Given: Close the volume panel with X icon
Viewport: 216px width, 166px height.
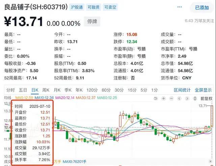Looking at the screenshot, I should coord(210,161).
